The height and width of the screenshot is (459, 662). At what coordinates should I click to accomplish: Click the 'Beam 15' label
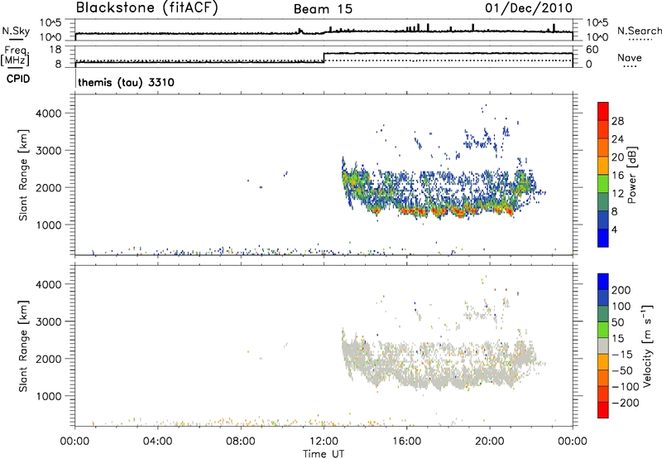323,9
